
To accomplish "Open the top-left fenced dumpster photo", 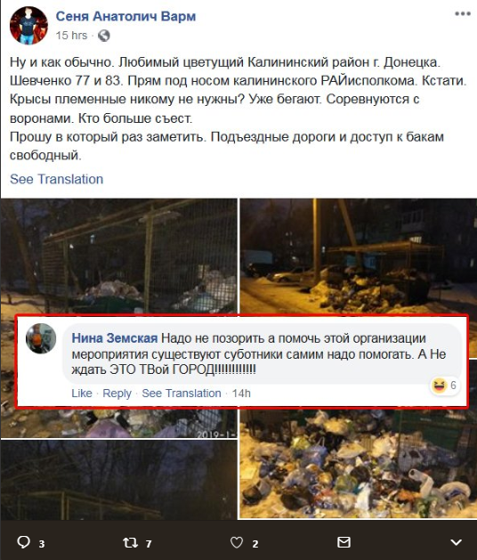I will [x=118, y=256].
